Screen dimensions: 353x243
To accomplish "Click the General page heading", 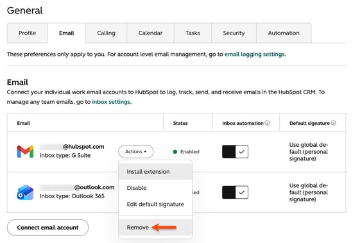I will coord(25,10).
